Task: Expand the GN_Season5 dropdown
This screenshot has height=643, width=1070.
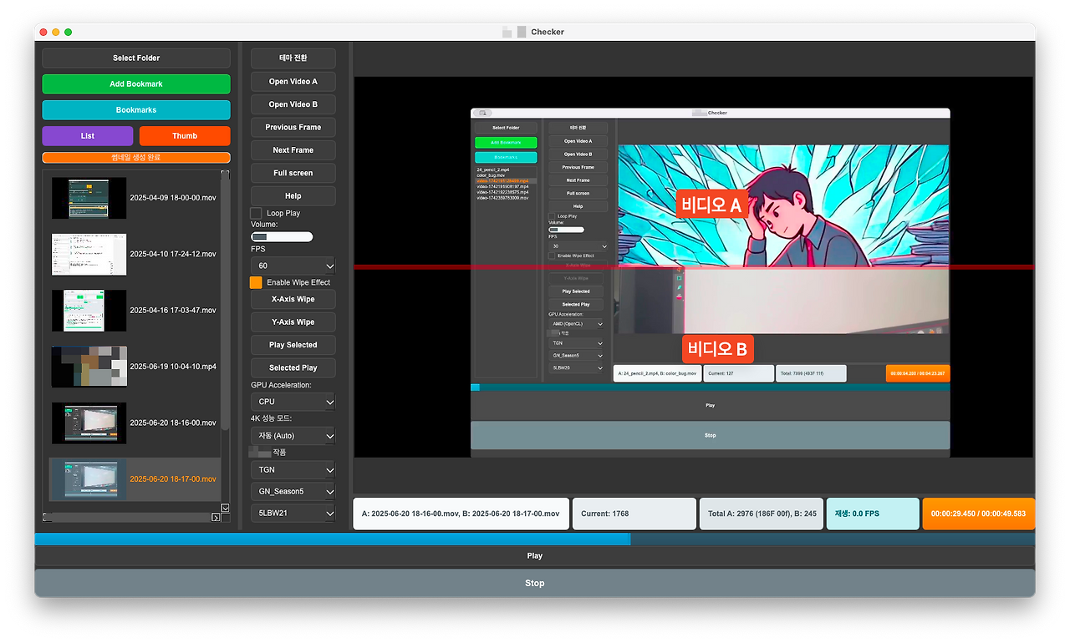Action: coord(293,492)
